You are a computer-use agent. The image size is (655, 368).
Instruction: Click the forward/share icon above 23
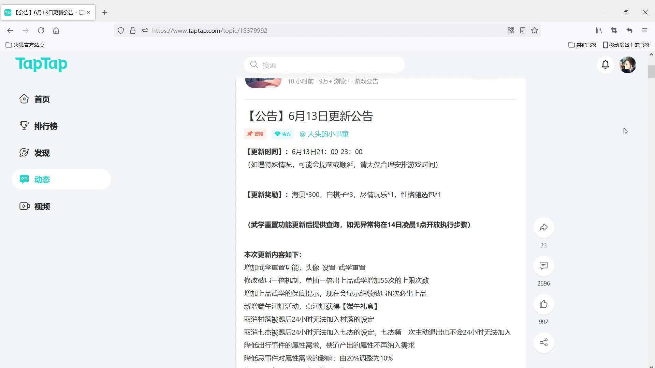(543, 228)
